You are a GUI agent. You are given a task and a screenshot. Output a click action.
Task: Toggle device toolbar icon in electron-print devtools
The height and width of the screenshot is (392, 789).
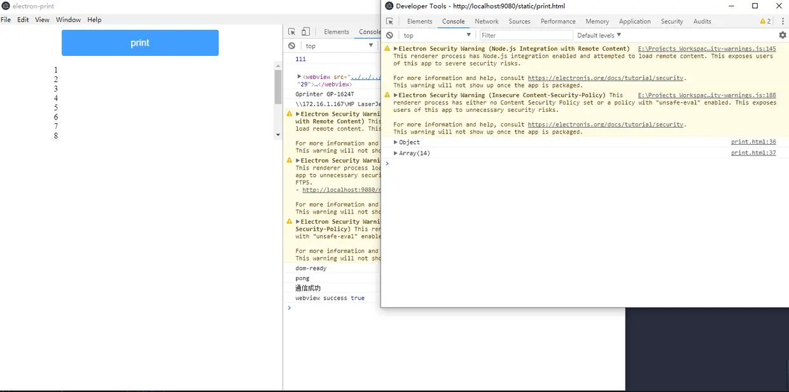point(305,32)
